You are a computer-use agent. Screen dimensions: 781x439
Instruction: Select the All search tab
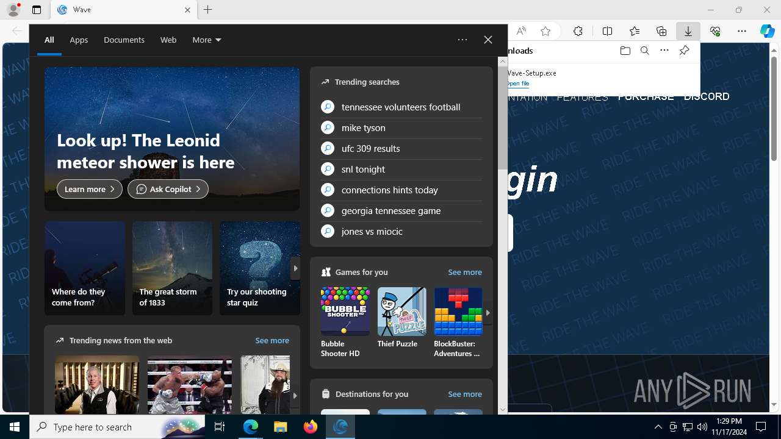click(x=49, y=40)
